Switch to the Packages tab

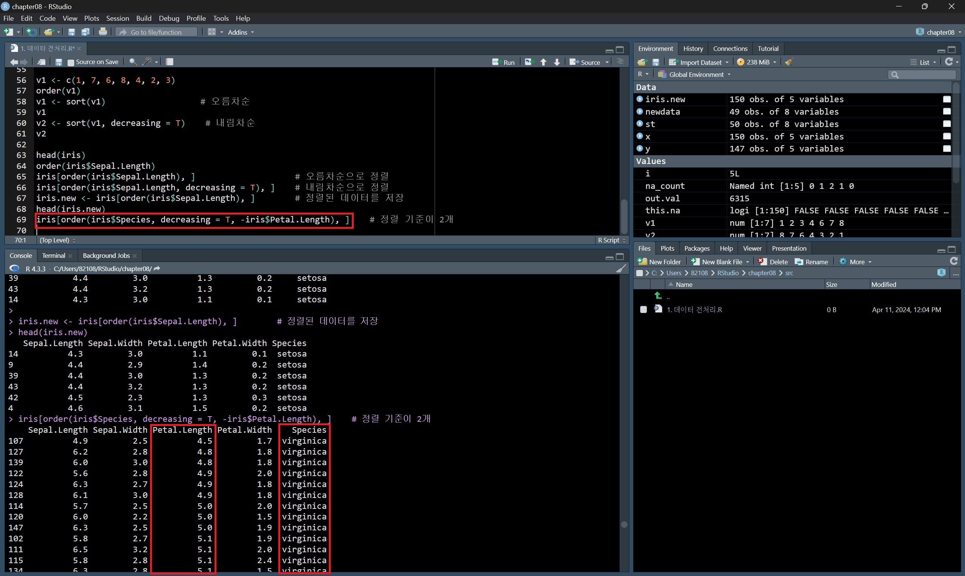tap(697, 248)
